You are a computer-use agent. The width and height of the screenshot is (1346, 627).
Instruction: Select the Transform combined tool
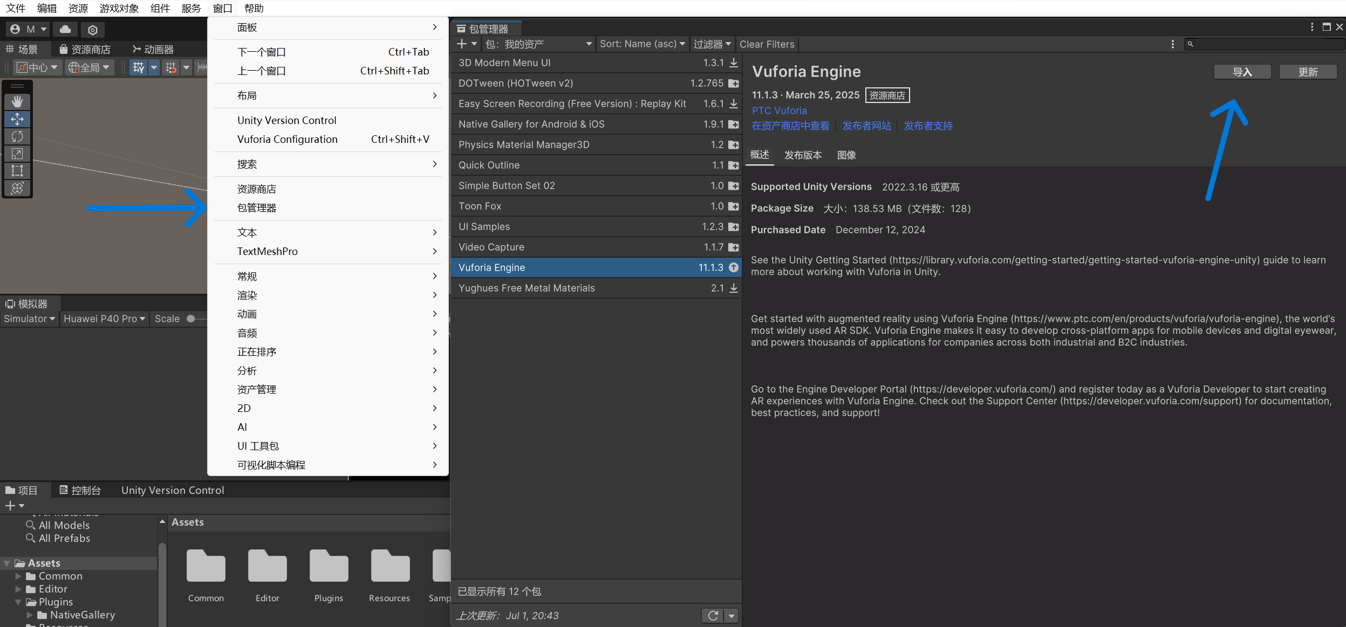click(x=17, y=188)
